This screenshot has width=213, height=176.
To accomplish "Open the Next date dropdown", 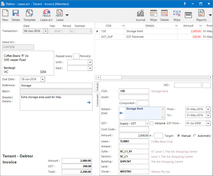I will pyautogui.click(x=90, y=68).
